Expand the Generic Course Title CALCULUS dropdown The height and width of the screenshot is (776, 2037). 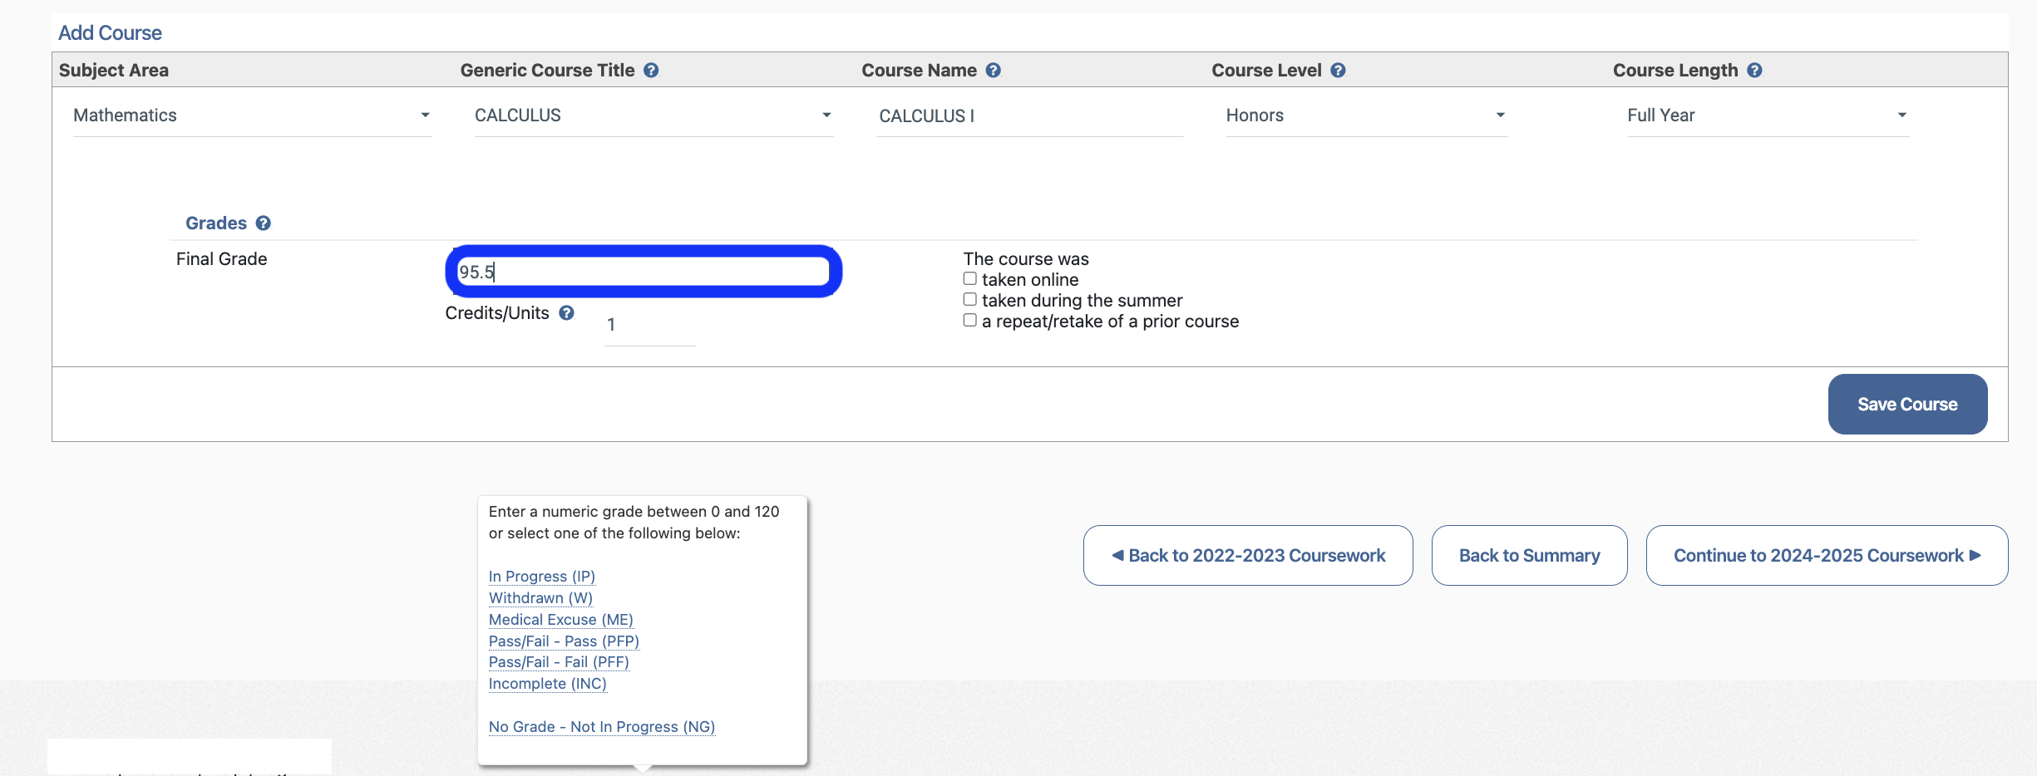coord(653,115)
